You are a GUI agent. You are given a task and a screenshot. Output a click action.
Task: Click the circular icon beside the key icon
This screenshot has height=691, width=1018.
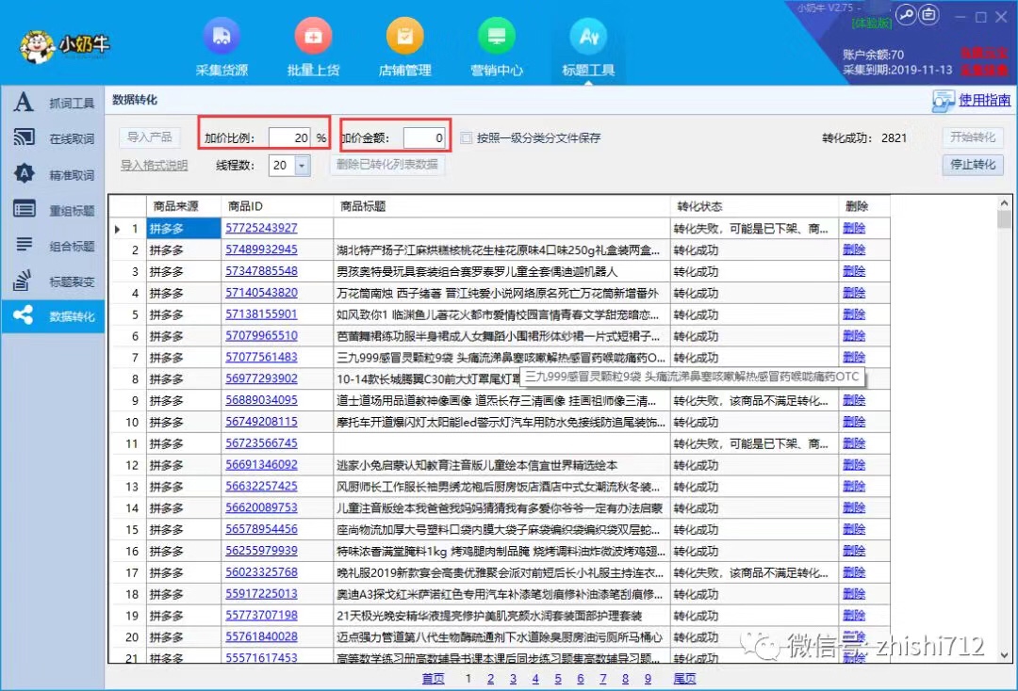click(x=929, y=14)
